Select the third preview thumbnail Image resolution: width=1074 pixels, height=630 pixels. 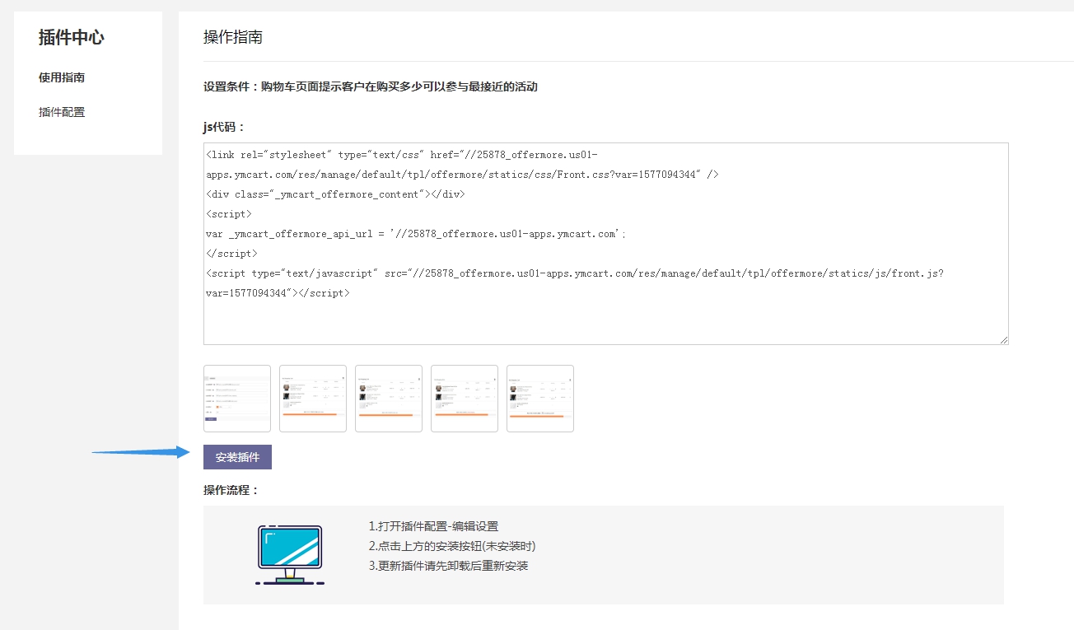389,399
